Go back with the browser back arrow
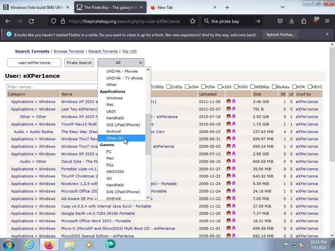Screen dimensions: 335x251 8,21
